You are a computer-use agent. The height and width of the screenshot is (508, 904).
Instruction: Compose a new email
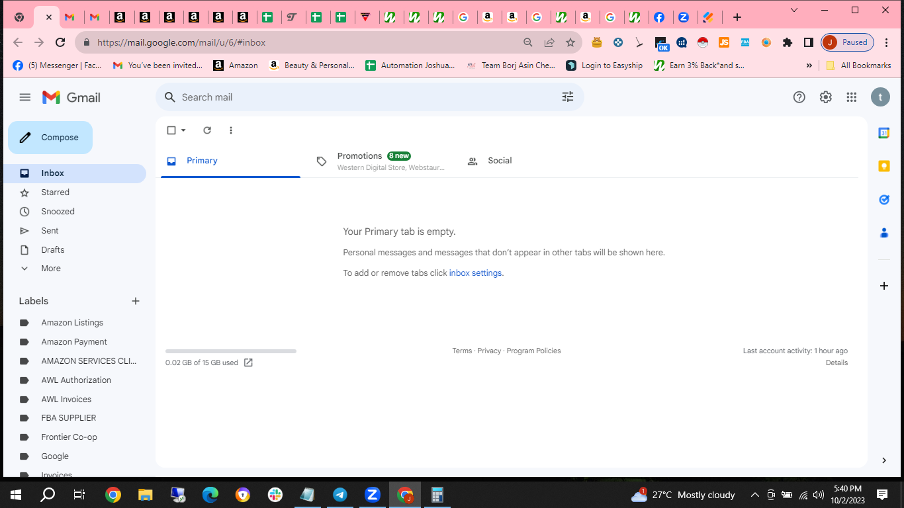pos(50,138)
